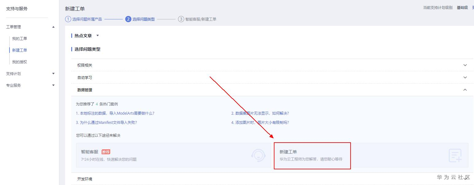Click the headset icon on 智能客服 card

coord(258,155)
